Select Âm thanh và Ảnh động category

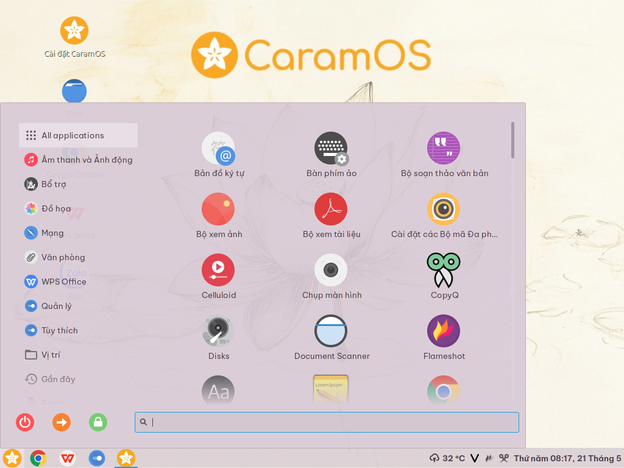(78, 160)
